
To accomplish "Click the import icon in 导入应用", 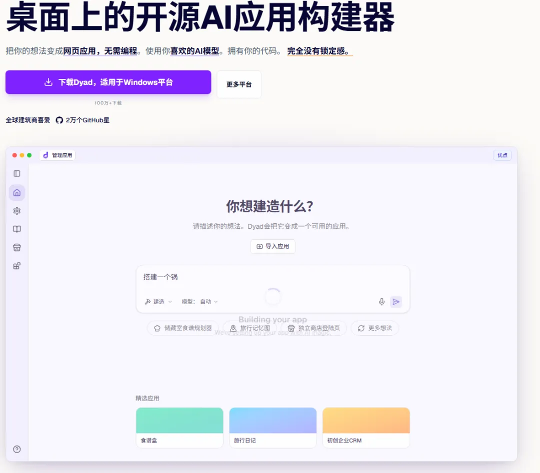I will (x=259, y=246).
